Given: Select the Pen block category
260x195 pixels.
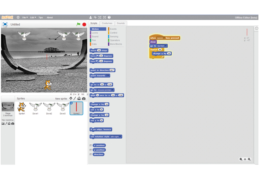Looking at the screenshot, I should tap(94, 40).
